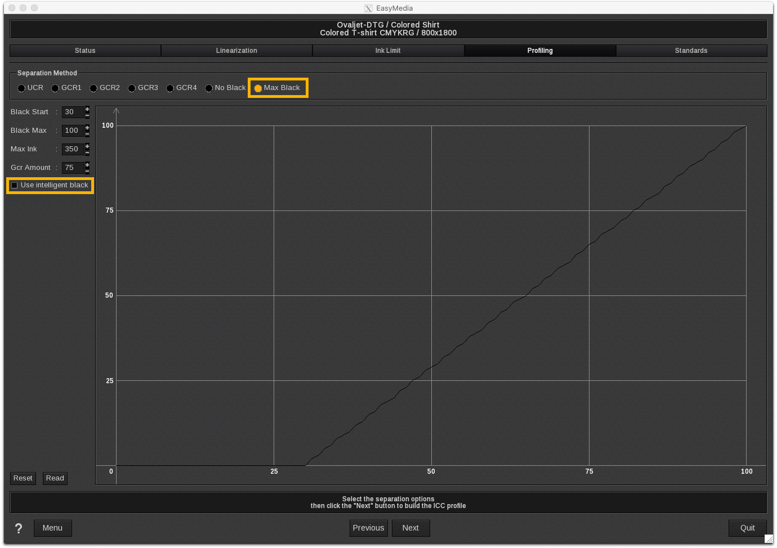Viewport: 777px width, 548px height.
Task: Click the question mark help icon
Action: click(19, 528)
